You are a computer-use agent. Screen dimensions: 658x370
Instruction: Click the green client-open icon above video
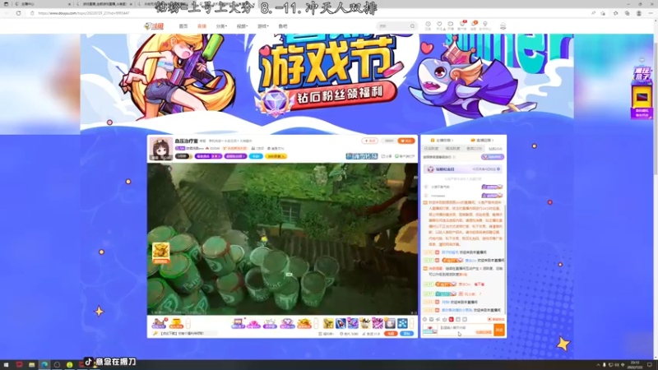[x=405, y=156]
